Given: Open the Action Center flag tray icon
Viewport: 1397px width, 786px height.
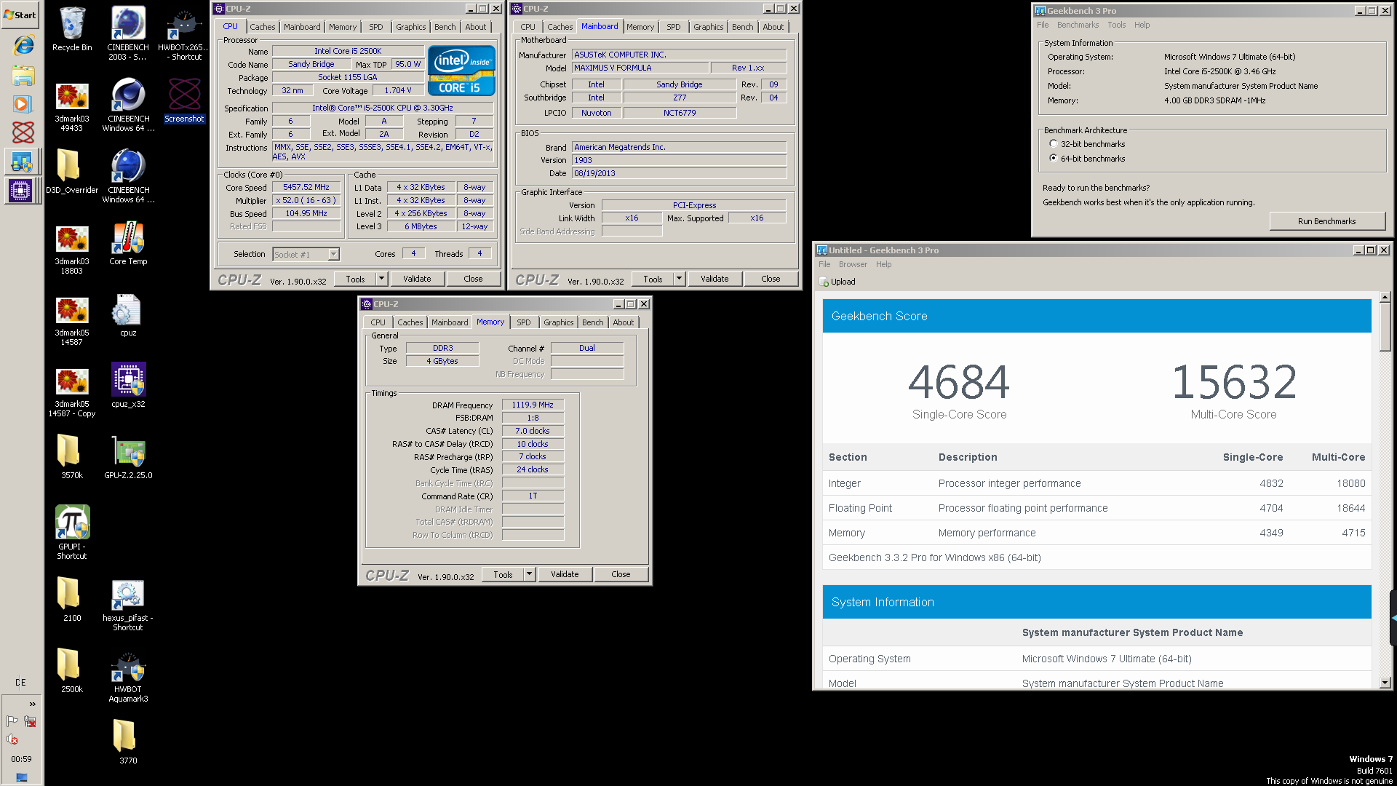Looking at the screenshot, I should pos(12,721).
